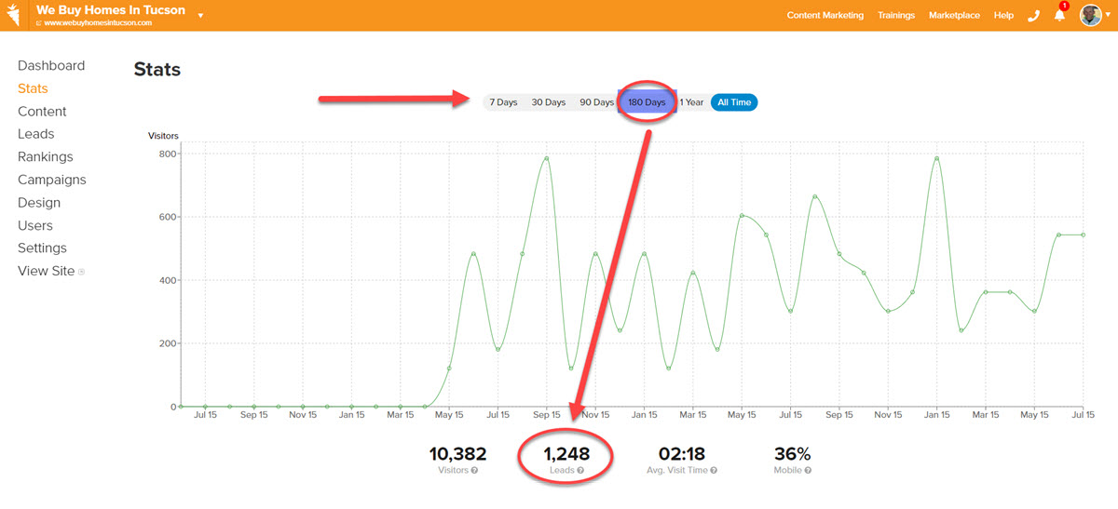The image size is (1118, 509).
Task: Expand the site switcher dropdown arrow
Action: [x=200, y=16]
